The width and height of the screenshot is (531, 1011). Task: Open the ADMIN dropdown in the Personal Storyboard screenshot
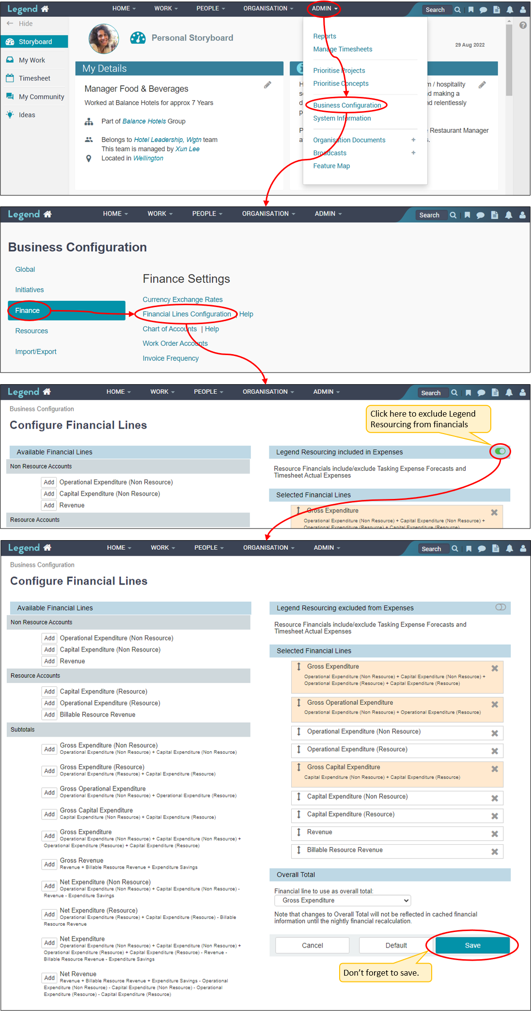(325, 8)
